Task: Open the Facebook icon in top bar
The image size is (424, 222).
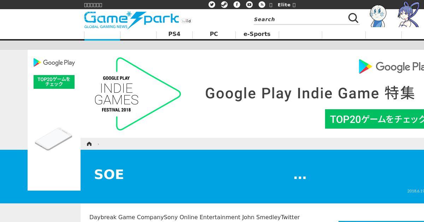Action: click(237, 5)
